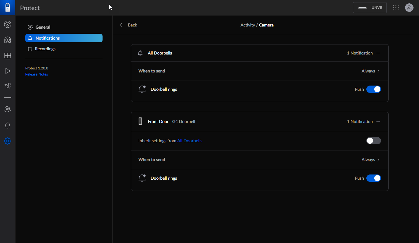The width and height of the screenshot is (419, 243).
Task: Click the Front Door name label
Action: pyautogui.click(x=158, y=121)
